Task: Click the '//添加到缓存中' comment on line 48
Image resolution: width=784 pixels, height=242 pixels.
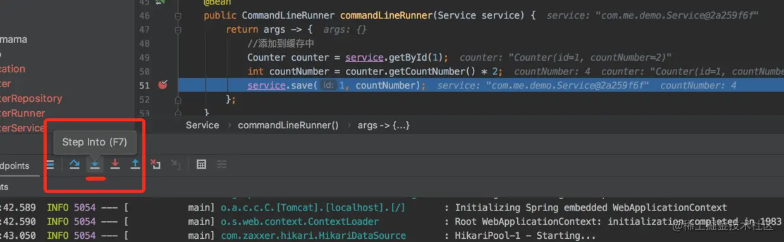Action: click(x=281, y=44)
